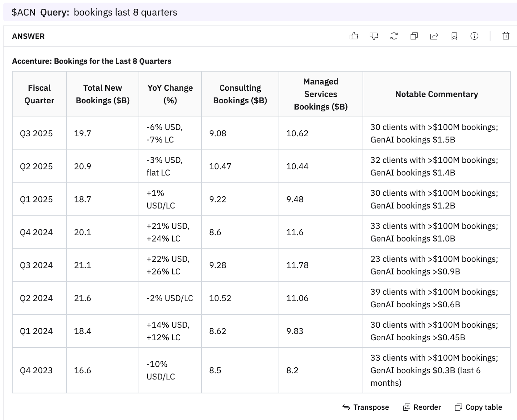This screenshot has width=517, height=420.
Task: Share the answer via share icon
Action: tap(434, 36)
